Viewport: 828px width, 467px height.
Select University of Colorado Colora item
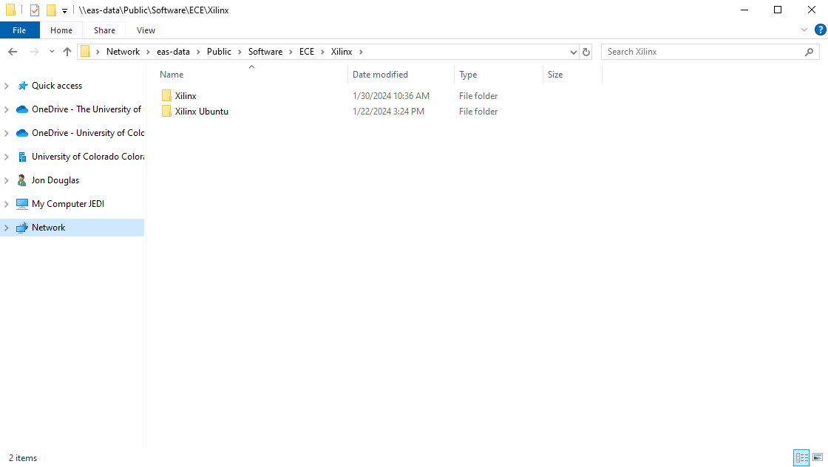click(88, 157)
